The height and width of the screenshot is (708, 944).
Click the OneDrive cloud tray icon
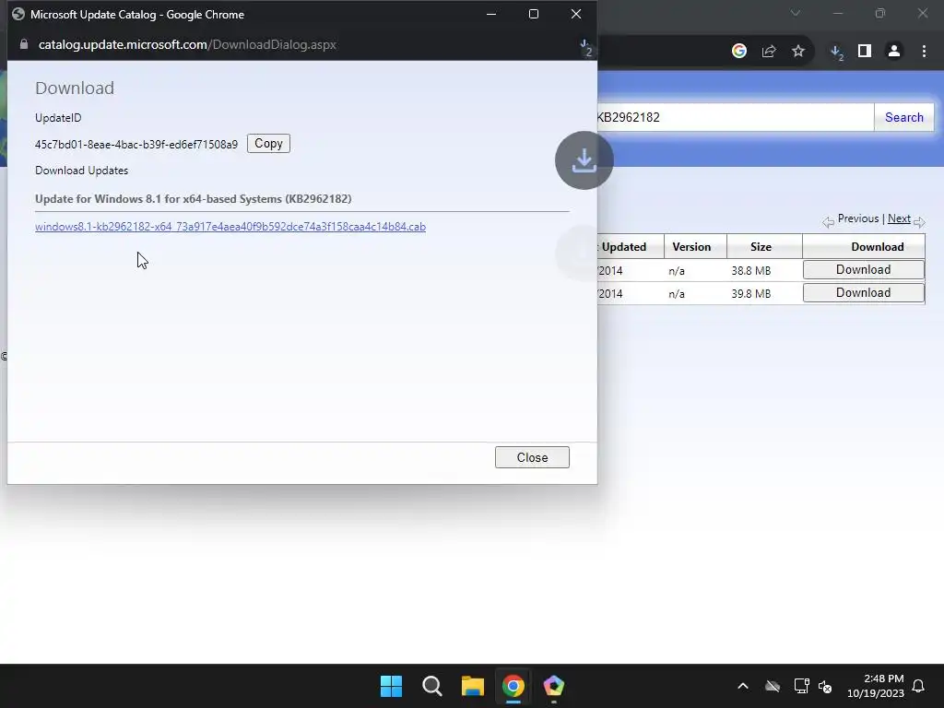coord(773,686)
